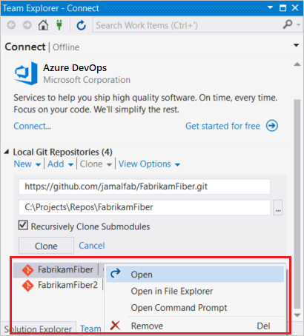Open Team Explorer Home icon
Image resolution: width=304 pixels, height=336 pixels.
pos(43,25)
